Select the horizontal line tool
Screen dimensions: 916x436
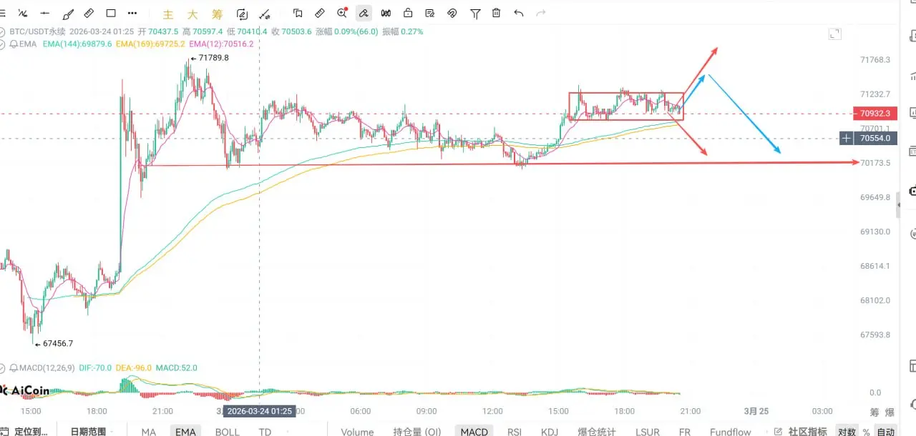pos(46,13)
